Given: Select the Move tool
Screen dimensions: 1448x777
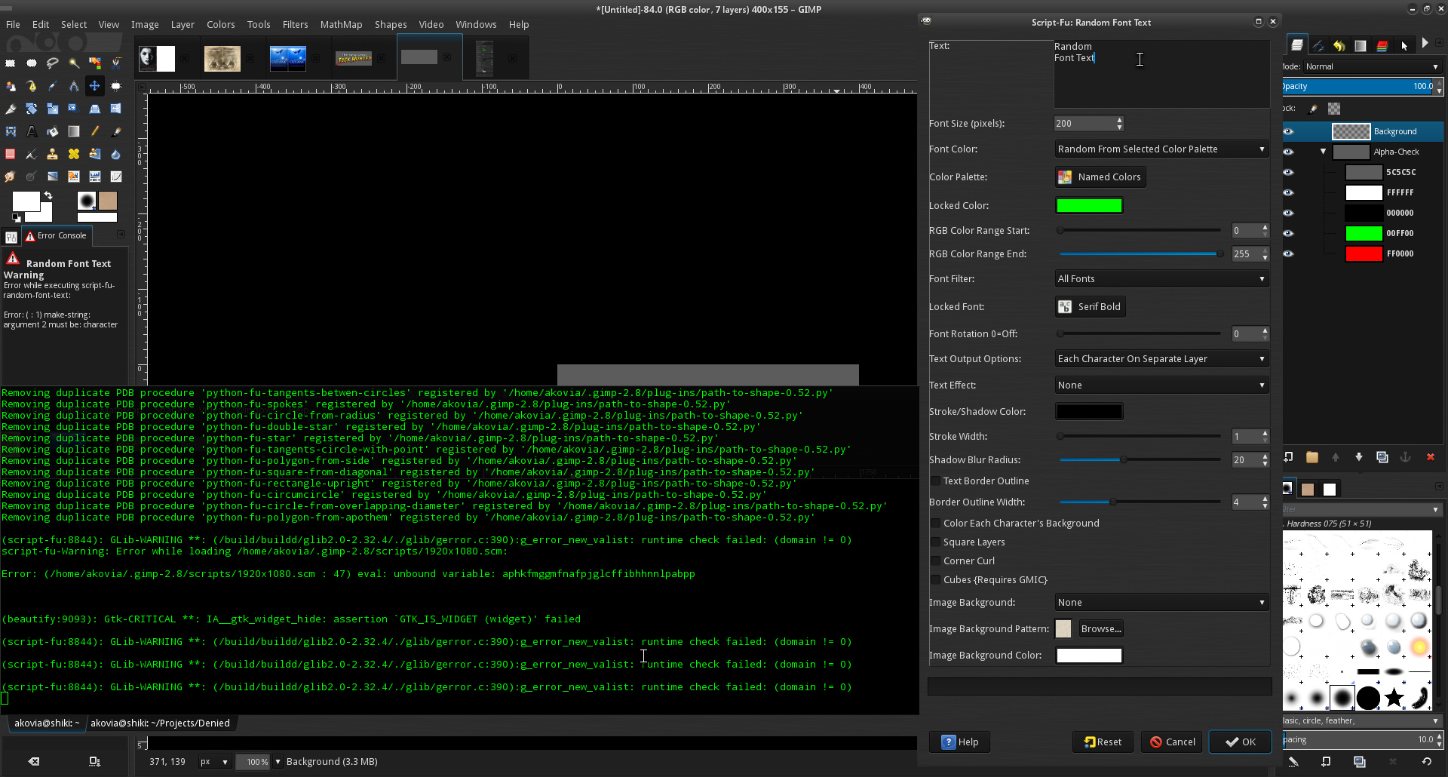Looking at the screenshot, I should [x=95, y=86].
